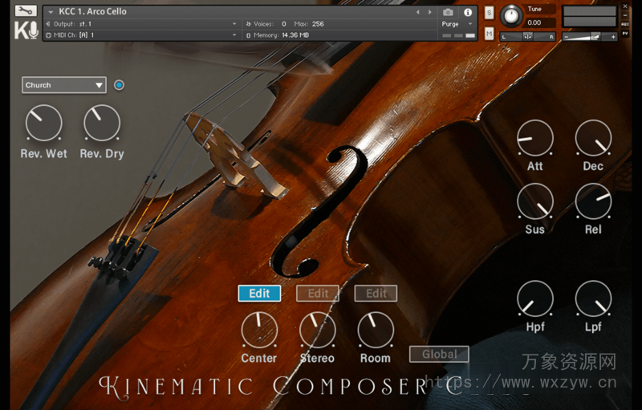Click the Rev. Wet knob
The image size is (642, 410).
point(44,123)
